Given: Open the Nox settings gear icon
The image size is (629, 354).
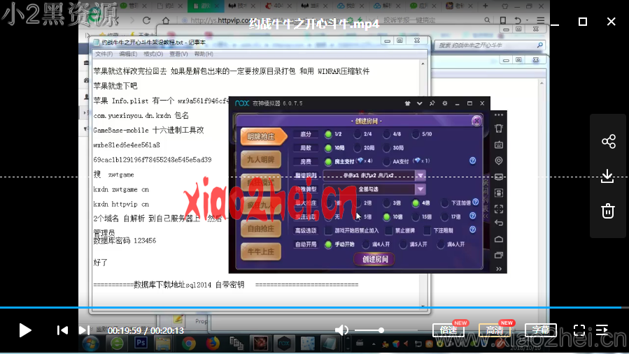Looking at the screenshot, I should [x=444, y=103].
